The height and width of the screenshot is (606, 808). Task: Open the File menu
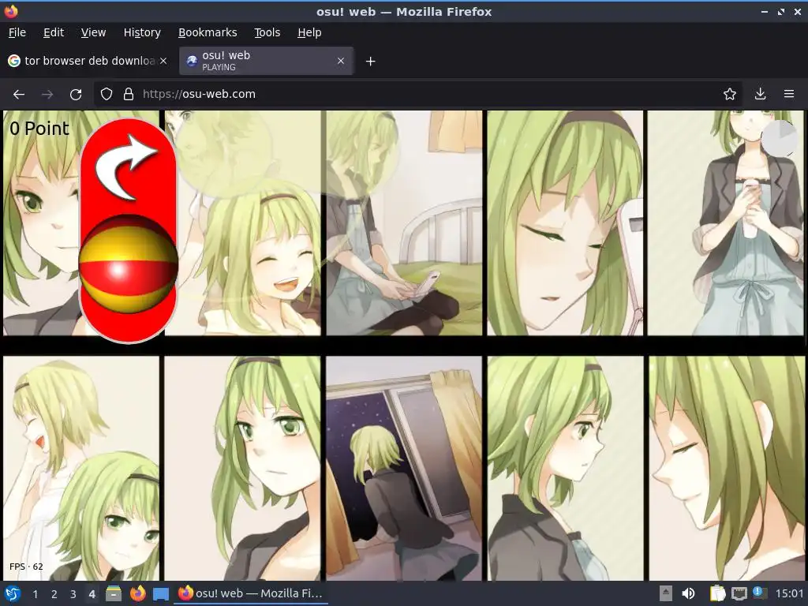click(17, 32)
